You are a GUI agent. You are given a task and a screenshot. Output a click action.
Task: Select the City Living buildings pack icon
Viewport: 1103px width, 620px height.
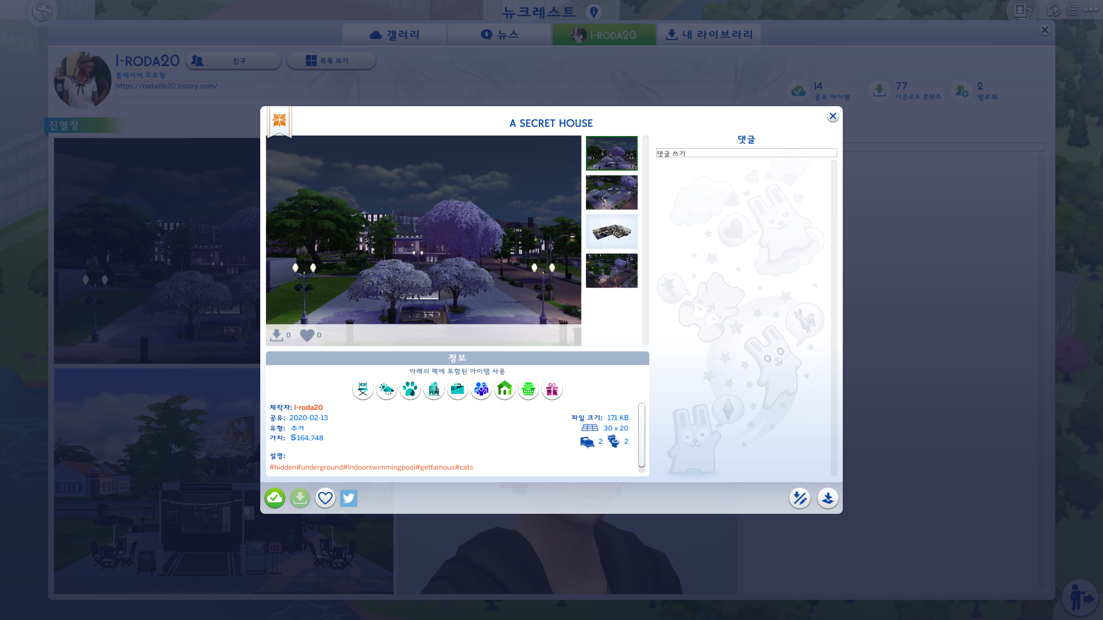click(434, 390)
